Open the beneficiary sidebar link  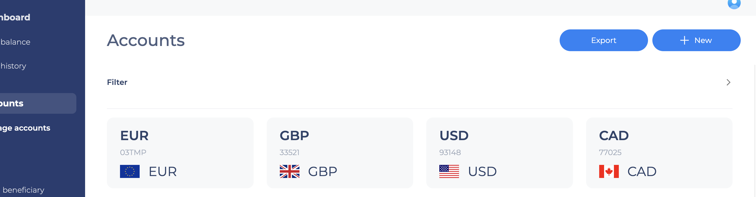tap(23, 190)
